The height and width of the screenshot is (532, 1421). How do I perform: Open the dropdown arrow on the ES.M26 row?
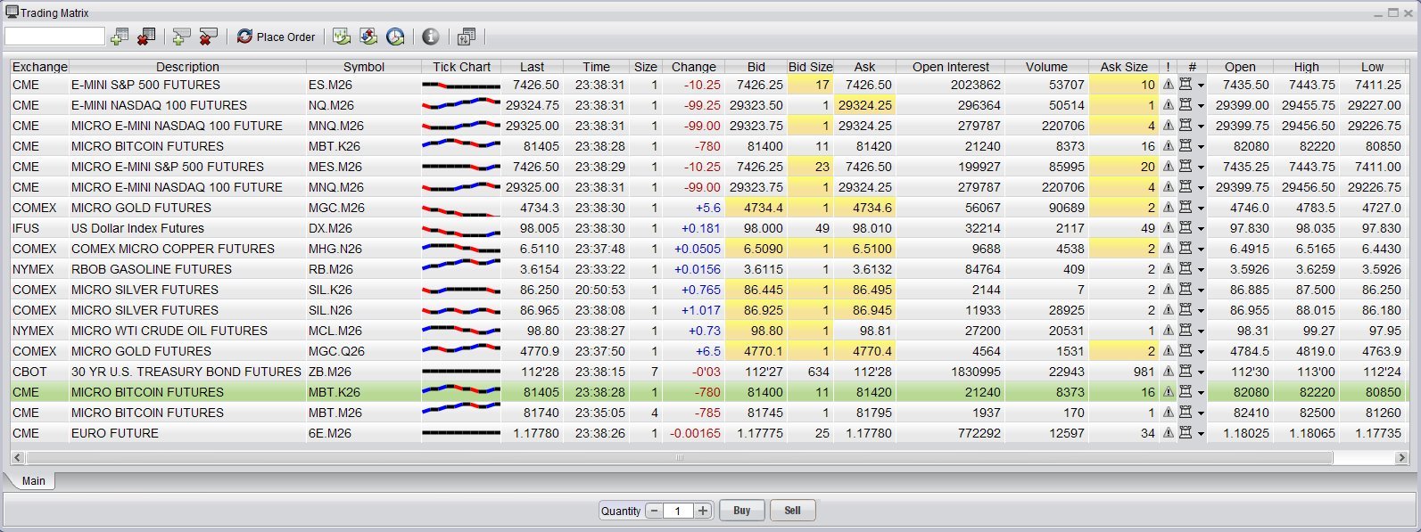1201,86
